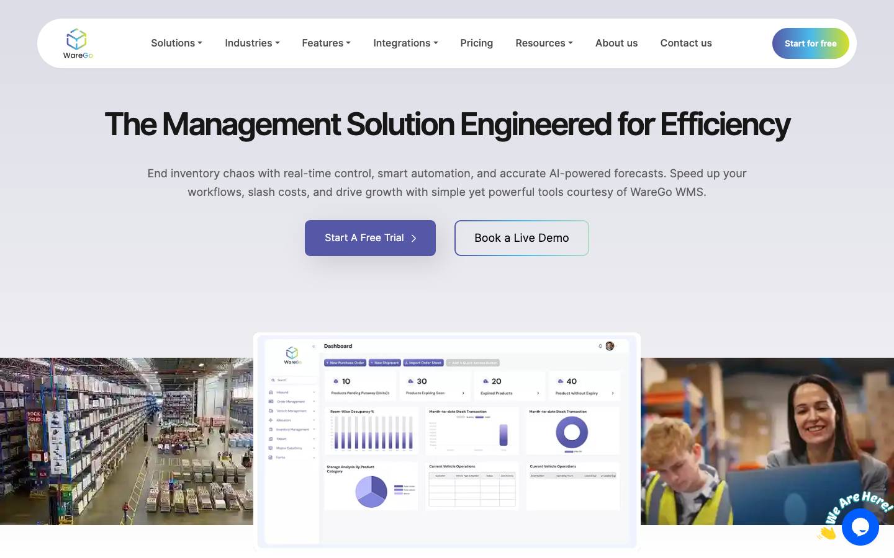Click the Allocation icon in the preview sidebar
Screen dimensions: 894x558
coord(271,420)
